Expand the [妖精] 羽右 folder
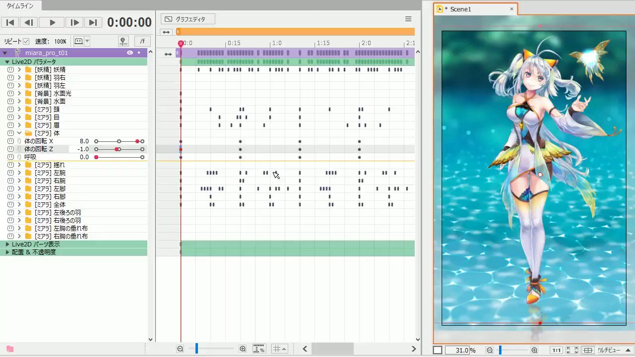The width and height of the screenshot is (635, 357). point(19,78)
